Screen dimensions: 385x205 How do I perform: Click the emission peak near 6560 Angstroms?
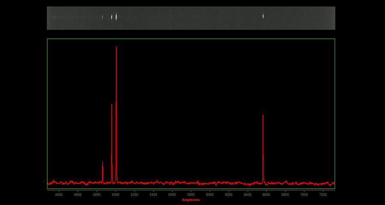[263, 116]
